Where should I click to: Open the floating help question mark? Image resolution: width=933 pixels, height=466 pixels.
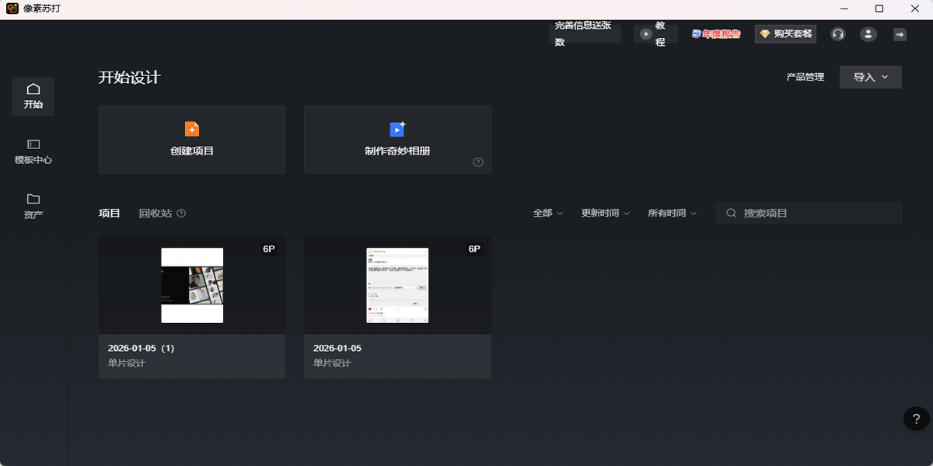point(915,419)
